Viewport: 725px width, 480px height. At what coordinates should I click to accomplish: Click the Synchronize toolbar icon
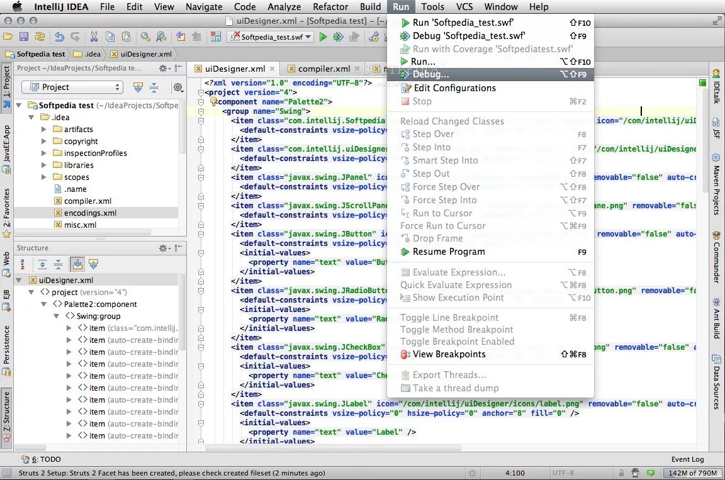(40, 36)
